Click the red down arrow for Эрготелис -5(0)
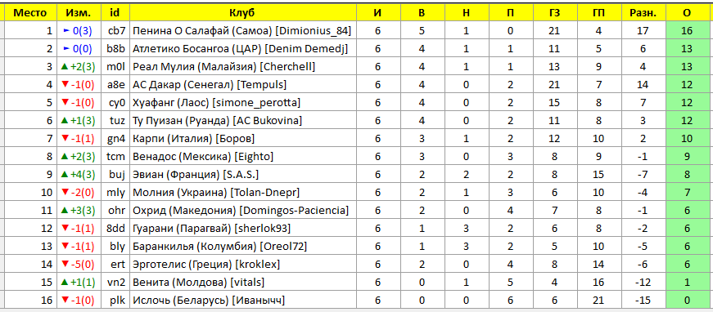 point(65,265)
